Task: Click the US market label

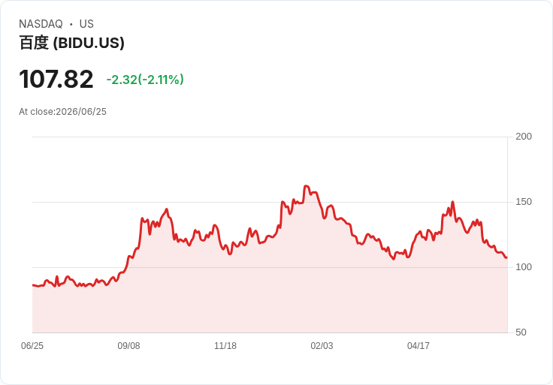Action: click(x=86, y=24)
